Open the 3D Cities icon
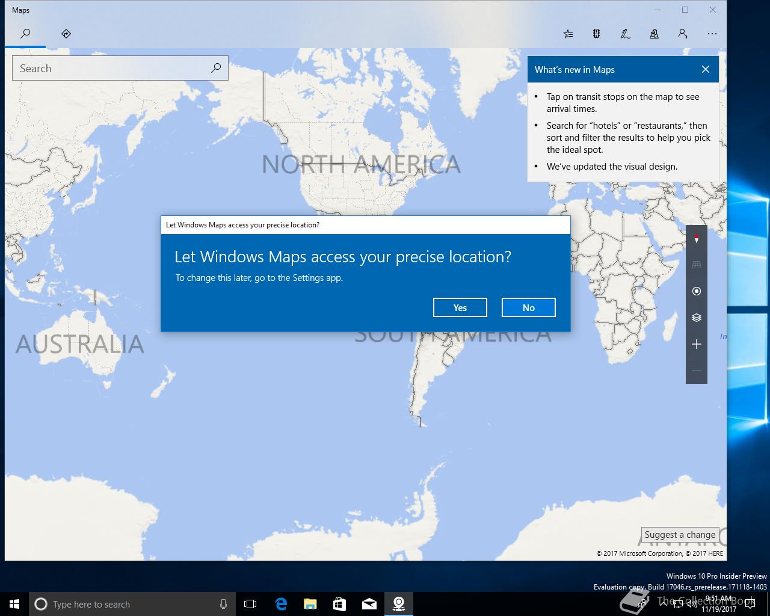Screen dimensions: 770x616 (x=654, y=34)
